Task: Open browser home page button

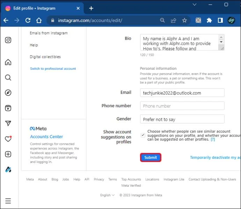Action: click(39, 20)
